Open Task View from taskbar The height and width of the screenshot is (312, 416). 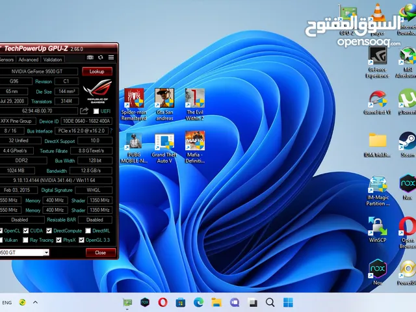coord(252,302)
